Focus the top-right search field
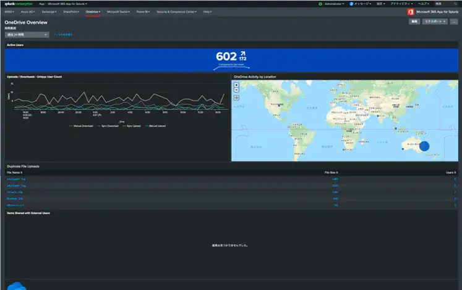The height and width of the screenshot is (290, 462). [x=445, y=4]
